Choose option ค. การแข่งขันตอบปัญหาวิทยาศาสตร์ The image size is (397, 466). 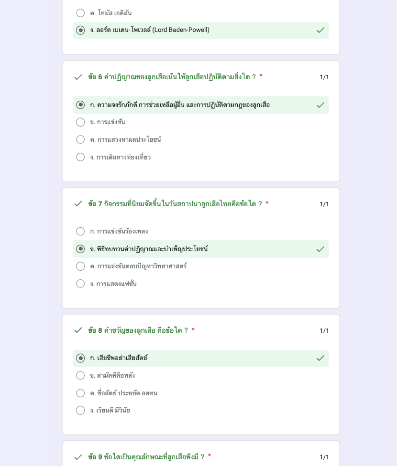click(80, 266)
